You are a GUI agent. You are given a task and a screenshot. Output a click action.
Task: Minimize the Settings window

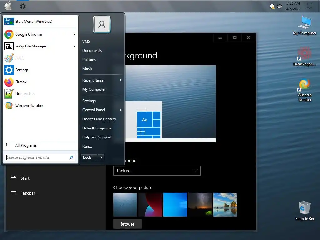pos(220,38)
